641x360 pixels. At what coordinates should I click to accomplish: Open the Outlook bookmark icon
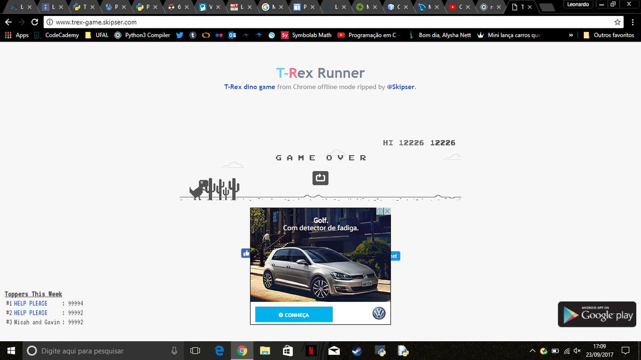pyautogui.click(x=232, y=35)
